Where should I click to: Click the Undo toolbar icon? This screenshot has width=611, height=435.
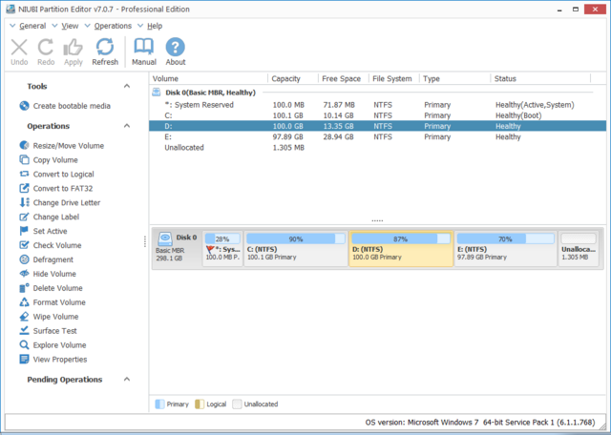pos(19,48)
